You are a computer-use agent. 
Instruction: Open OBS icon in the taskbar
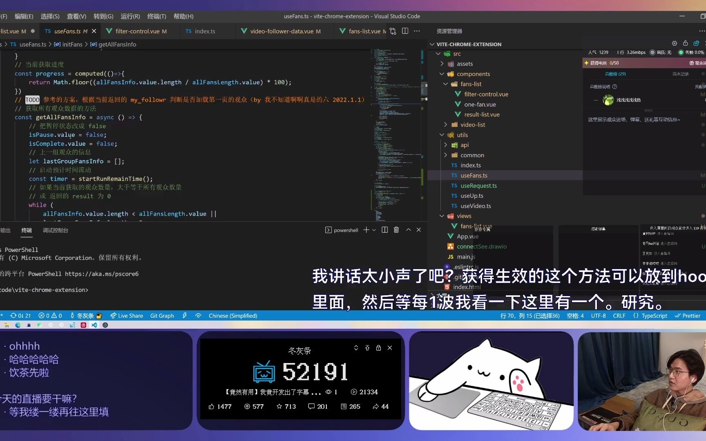pyautogui.click(x=105, y=325)
